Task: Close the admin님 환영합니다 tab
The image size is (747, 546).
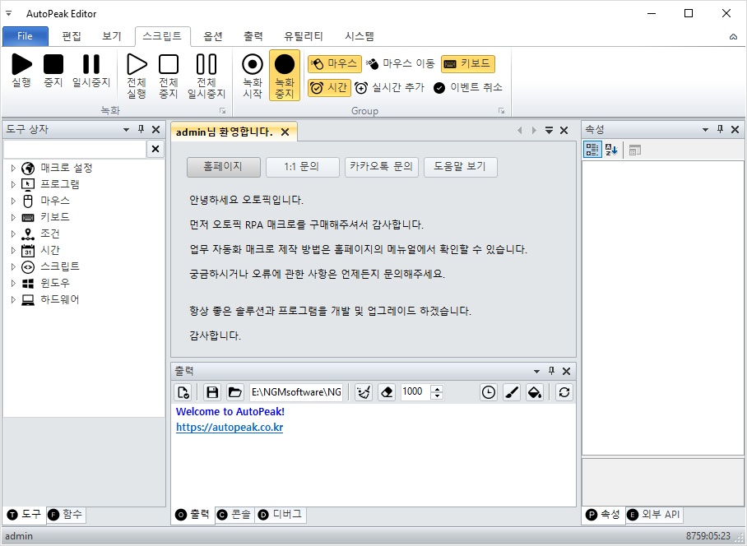Action: pos(285,132)
